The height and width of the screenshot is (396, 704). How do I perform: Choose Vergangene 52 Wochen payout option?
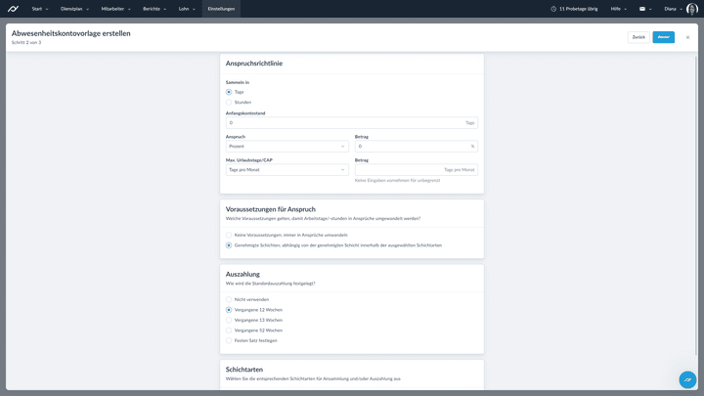(x=229, y=330)
